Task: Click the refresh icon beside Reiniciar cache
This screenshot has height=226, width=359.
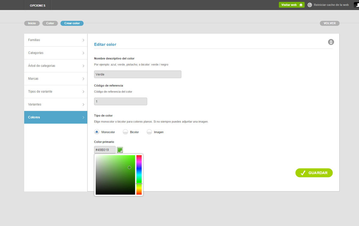Action: pyautogui.click(x=310, y=5)
